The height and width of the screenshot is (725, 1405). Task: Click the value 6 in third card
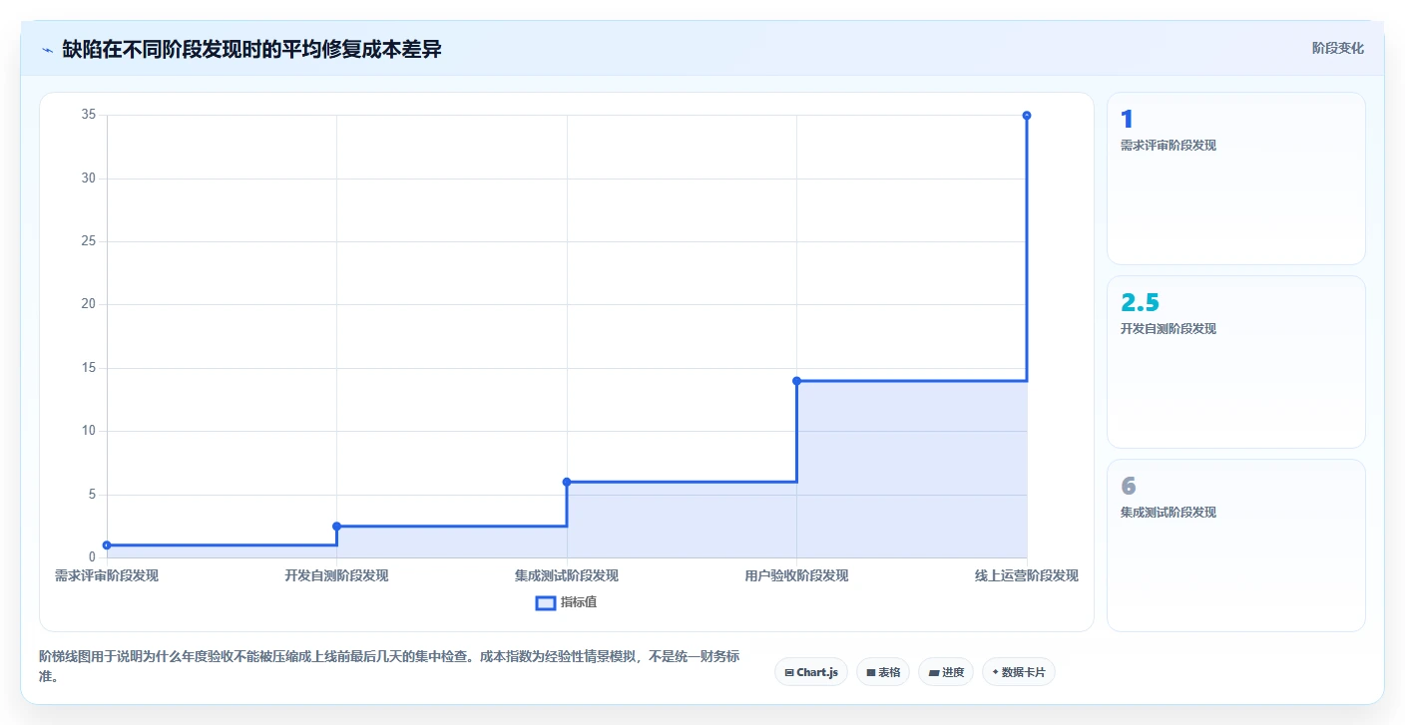(1129, 486)
